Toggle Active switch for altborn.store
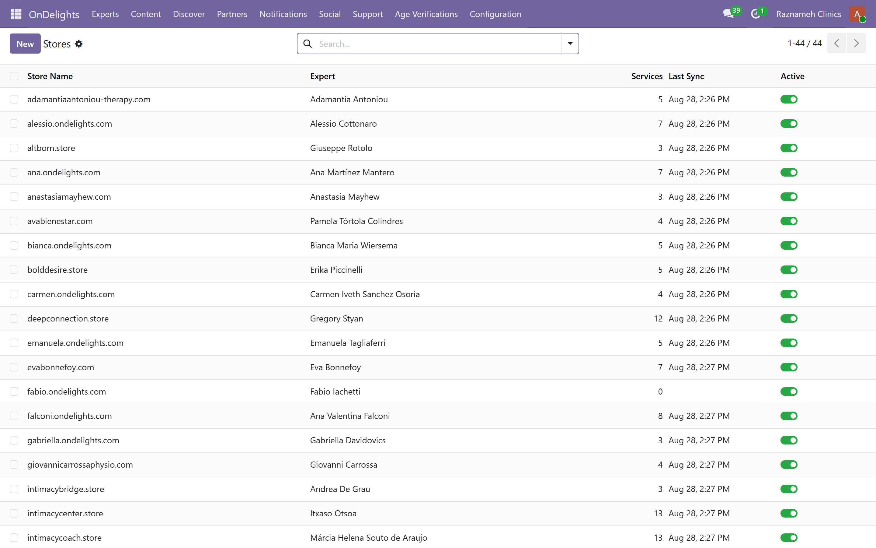 (x=789, y=148)
